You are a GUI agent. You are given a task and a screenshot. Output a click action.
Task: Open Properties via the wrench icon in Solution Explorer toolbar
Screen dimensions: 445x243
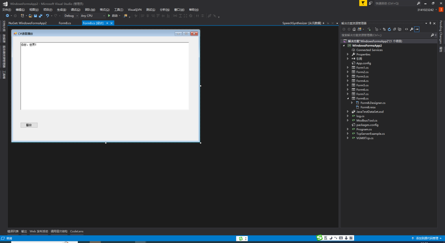click(x=411, y=29)
